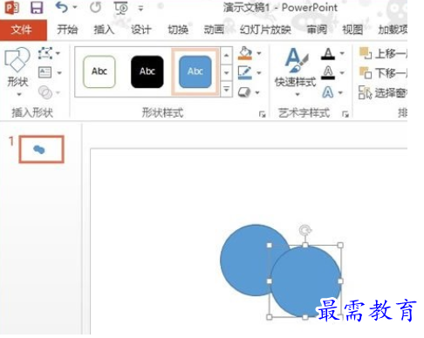Click the Shape Fill paint bucket icon

tap(245, 53)
